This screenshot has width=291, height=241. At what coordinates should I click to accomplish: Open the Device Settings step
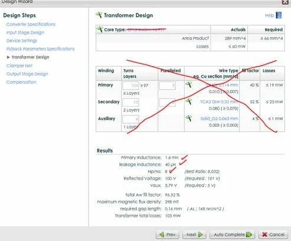[22, 41]
